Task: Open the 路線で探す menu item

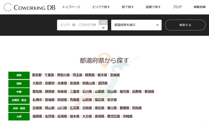Action: (x=153, y=7)
